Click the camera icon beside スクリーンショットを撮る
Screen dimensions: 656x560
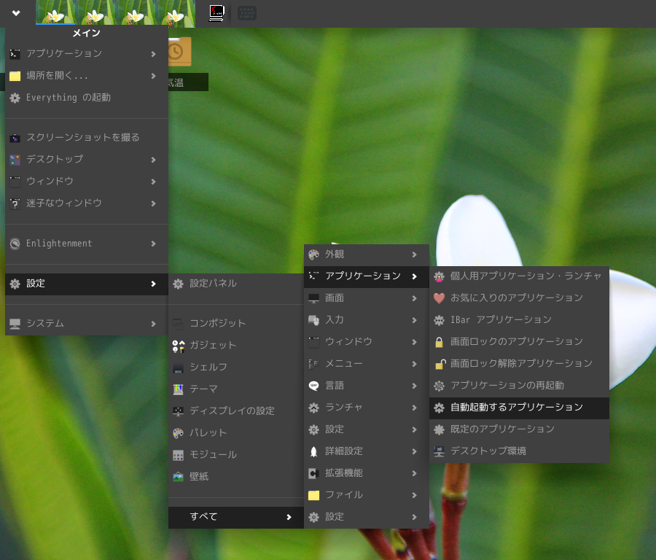pos(15,138)
